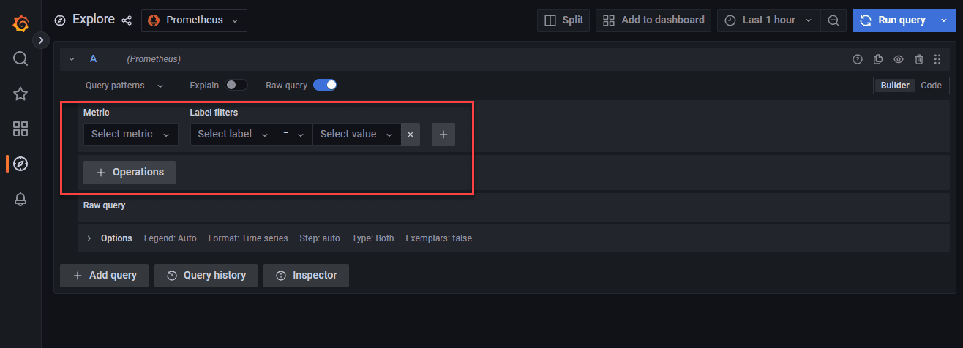The image size is (963, 348).
Task: Duplicate query A with copy icon
Action: 878,59
